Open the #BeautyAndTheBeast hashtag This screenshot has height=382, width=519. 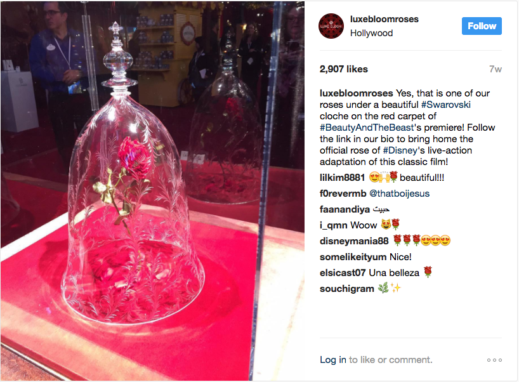367,128
